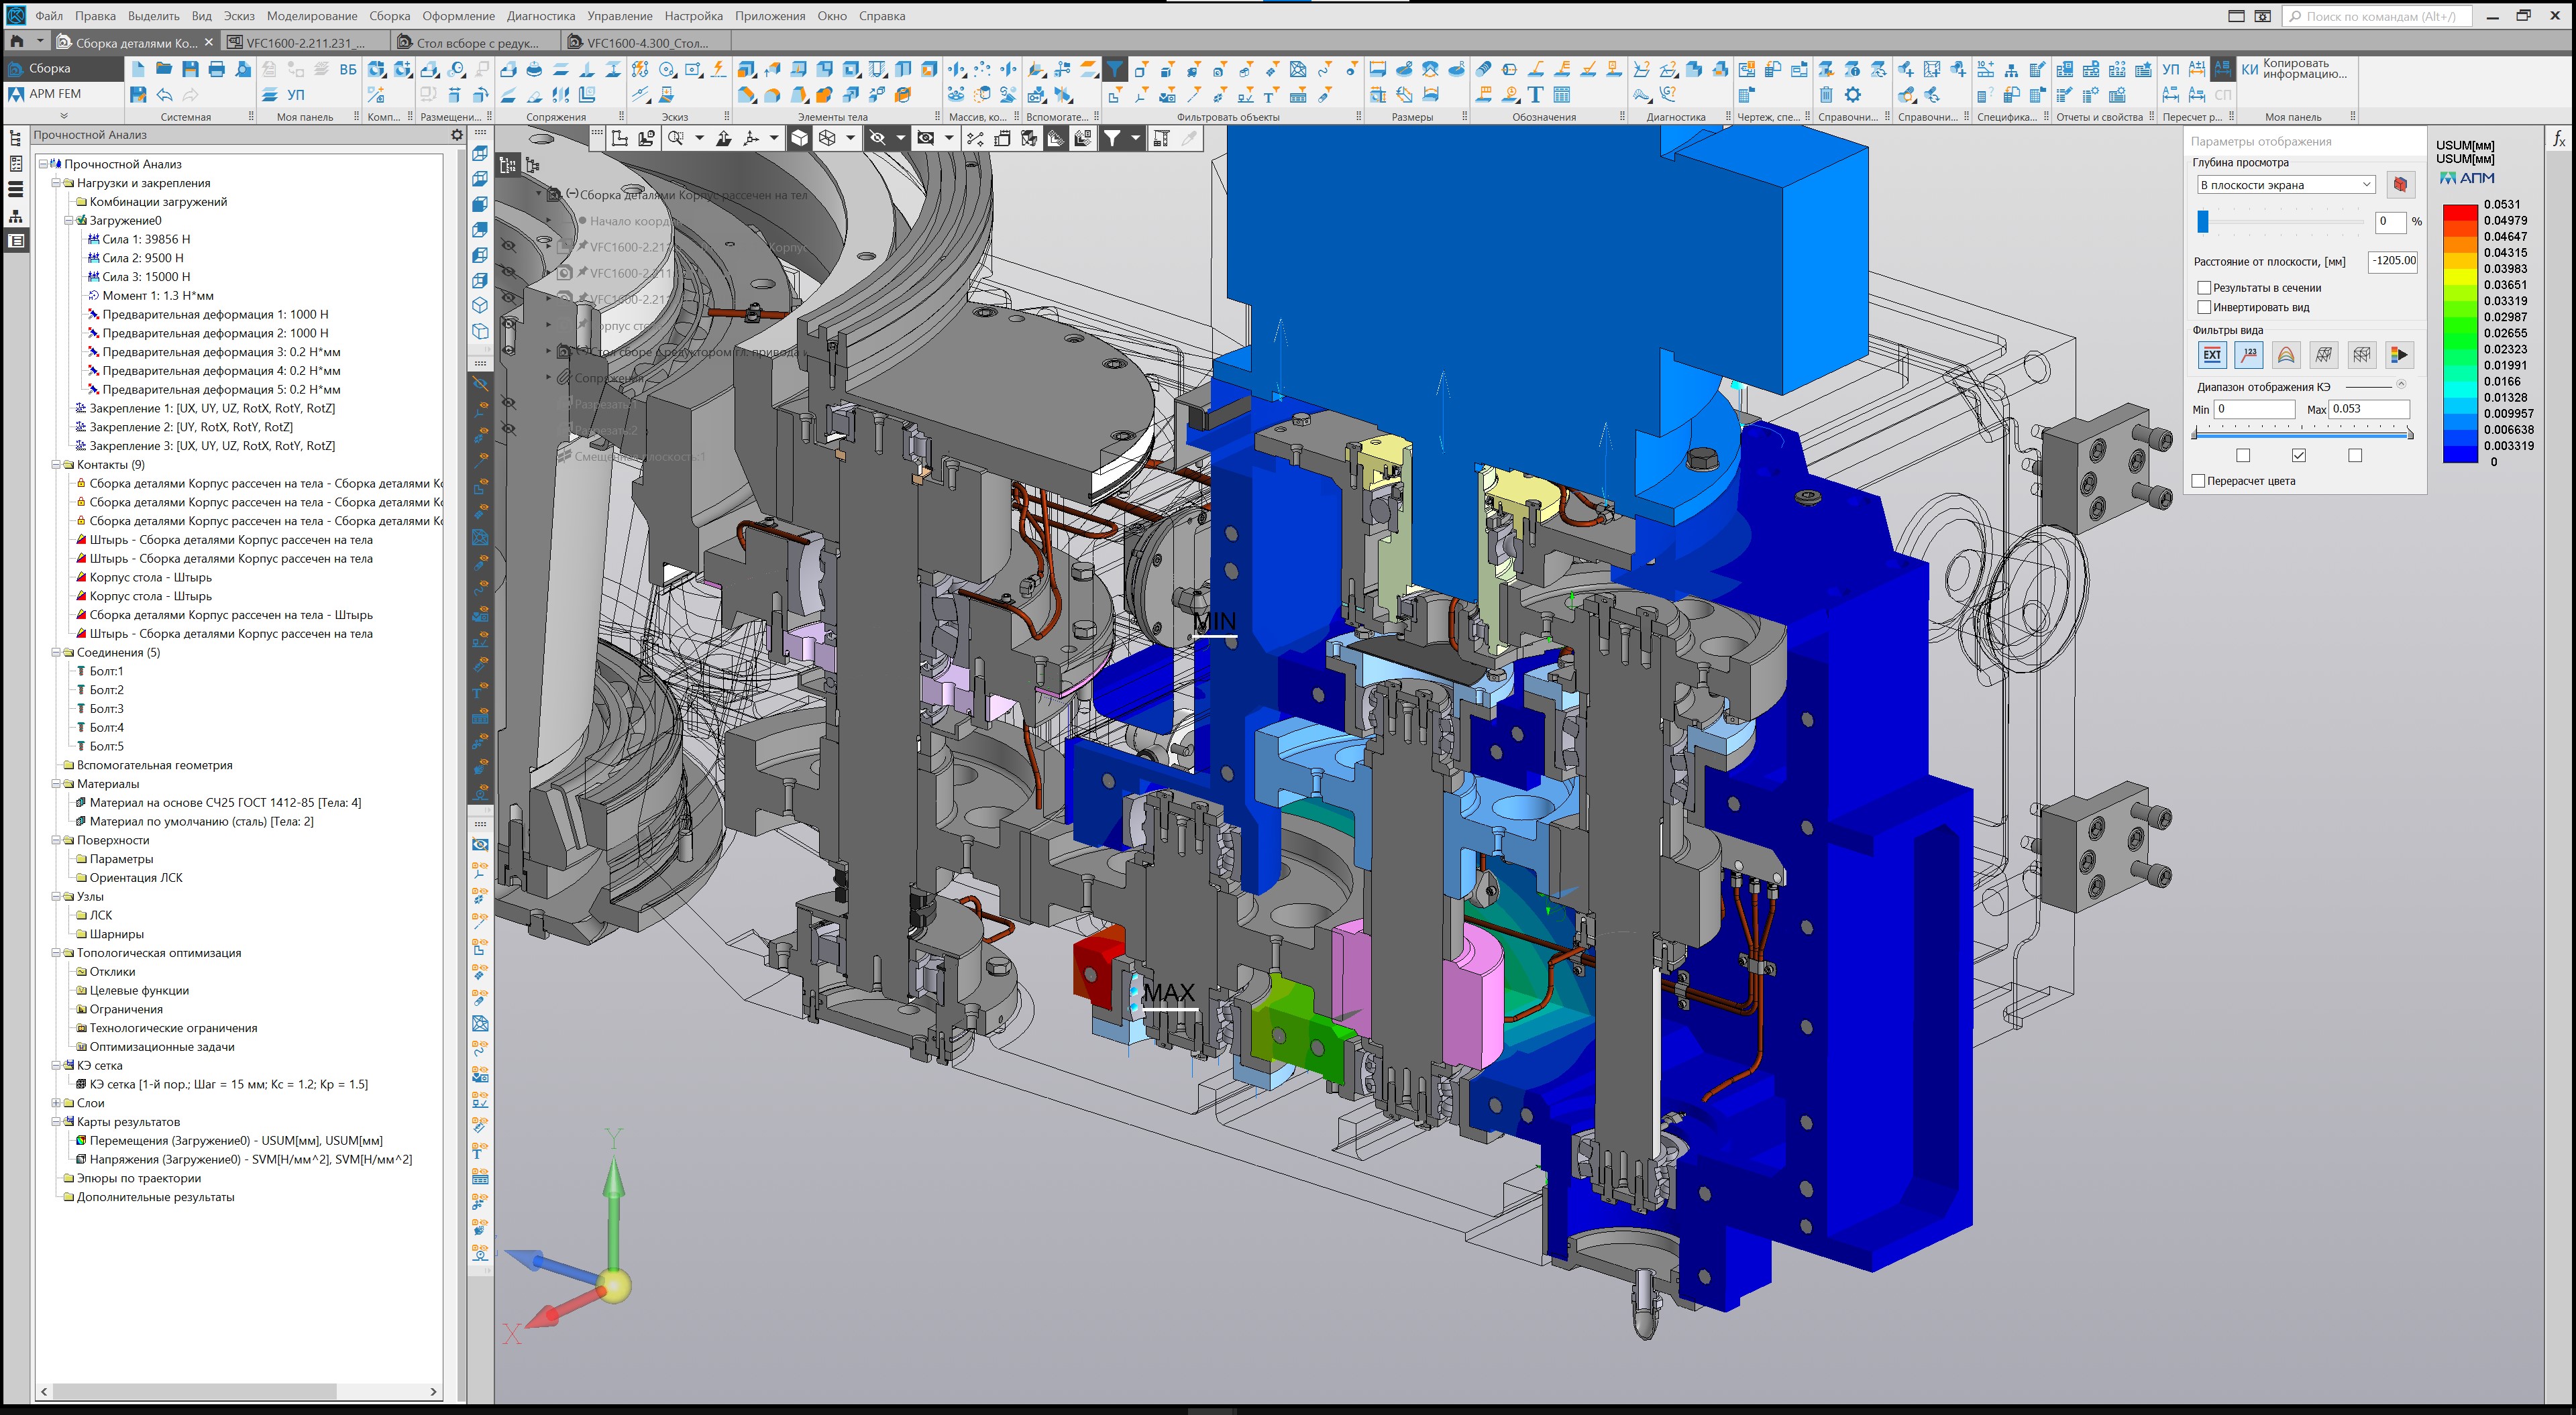This screenshot has height=1415, width=2576.
Task: Click the view depth slider handle
Action: pos(2203,222)
